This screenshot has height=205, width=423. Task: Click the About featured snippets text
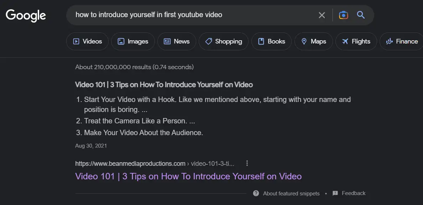tap(291, 193)
